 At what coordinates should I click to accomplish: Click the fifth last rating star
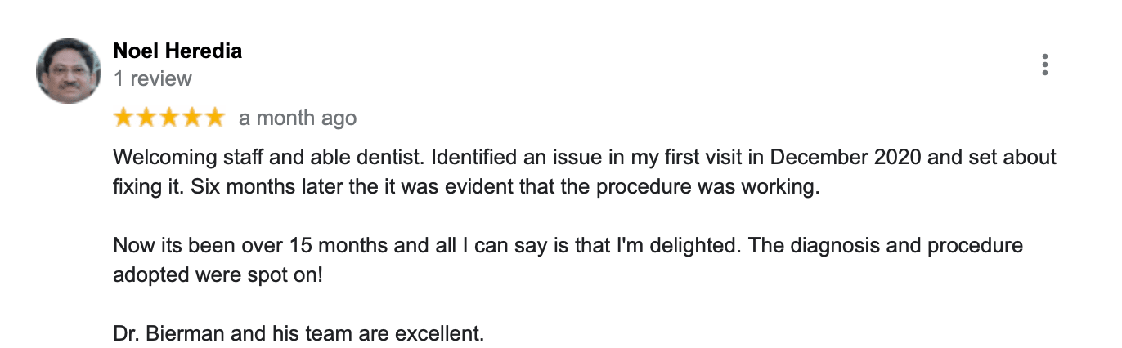(x=213, y=118)
